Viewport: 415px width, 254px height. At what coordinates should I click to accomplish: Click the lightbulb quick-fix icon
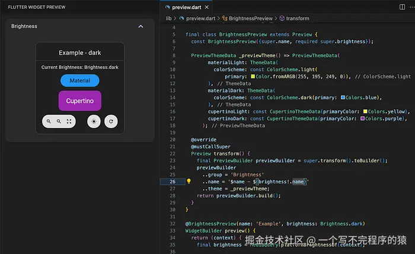pyautogui.click(x=189, y=182)
